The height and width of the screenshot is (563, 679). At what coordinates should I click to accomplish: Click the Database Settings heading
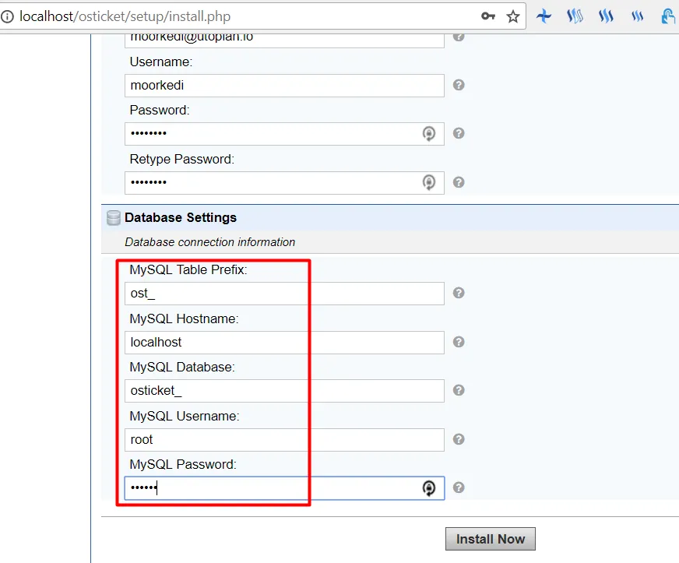pyautogui.click(x=181, y=217)
